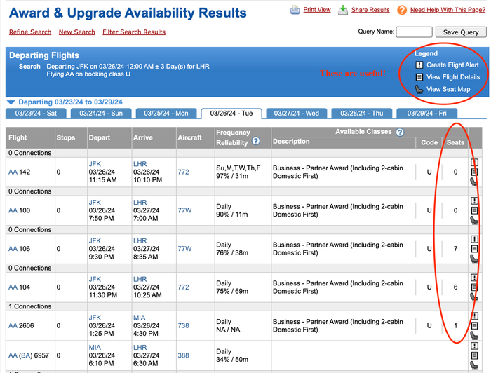Create a flight alert for AA 106
The height and width of the screenshot is (373, 491).
point(474,239)
